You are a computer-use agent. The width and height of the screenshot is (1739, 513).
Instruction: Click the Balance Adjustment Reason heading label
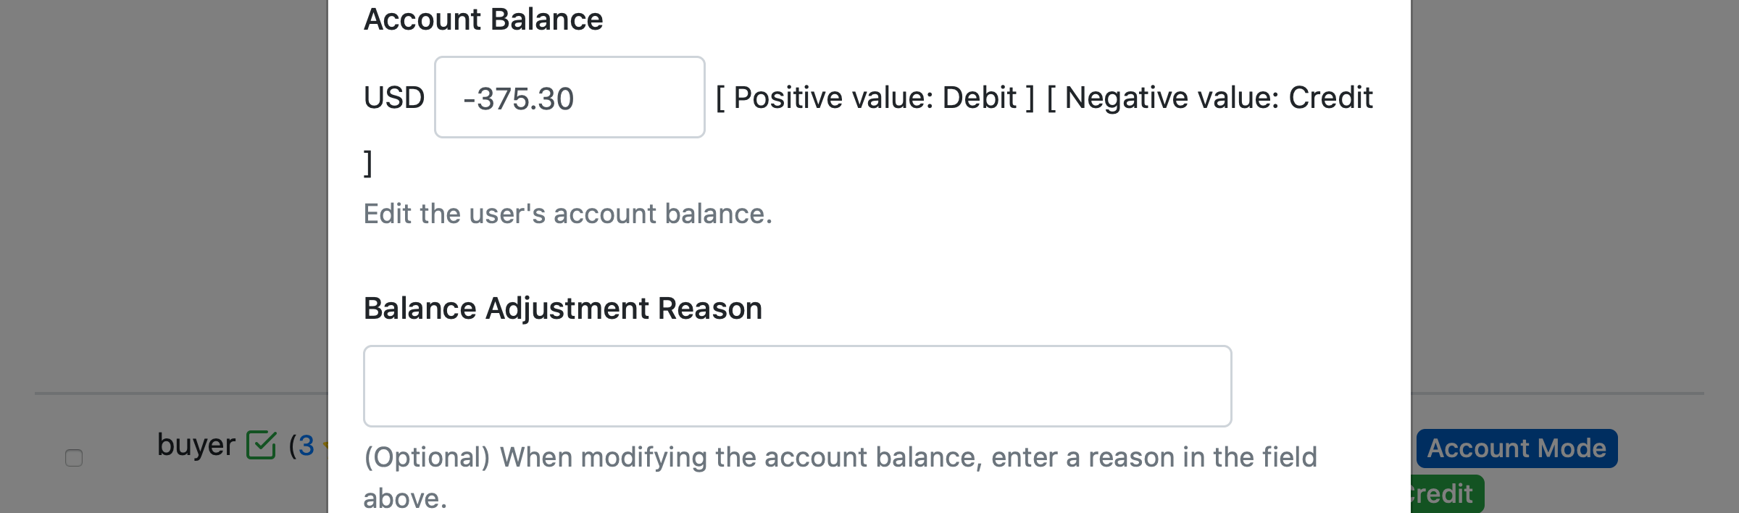563,309
